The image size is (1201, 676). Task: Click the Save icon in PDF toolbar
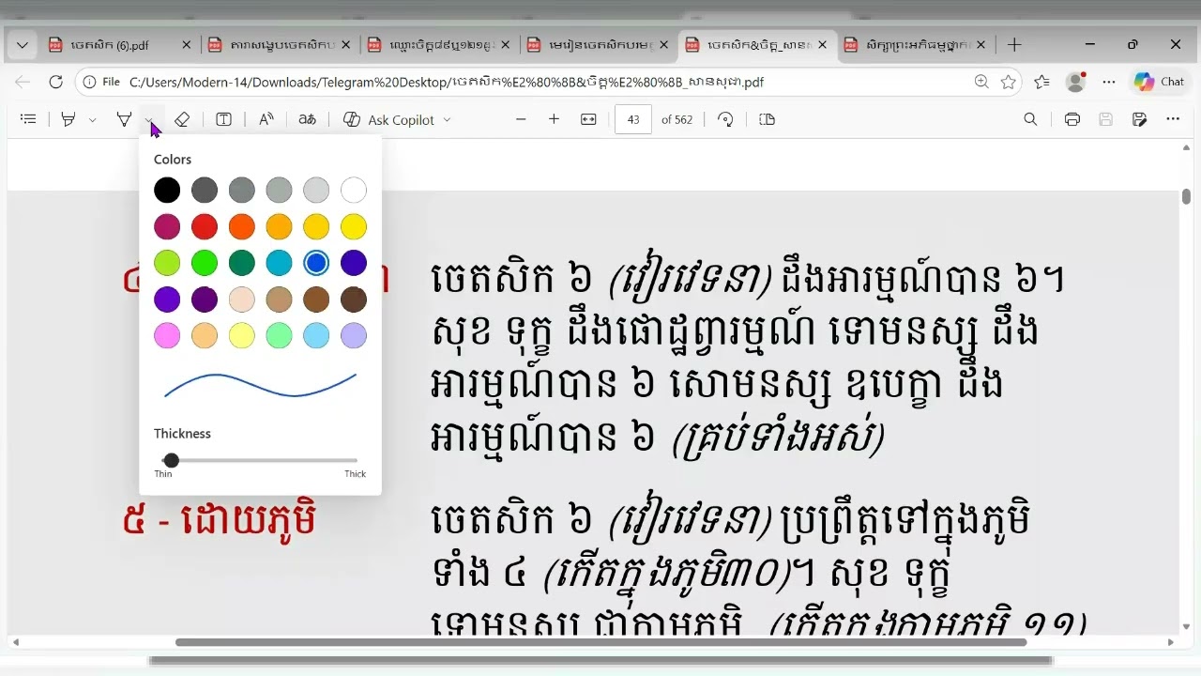tap(1106, 119)
